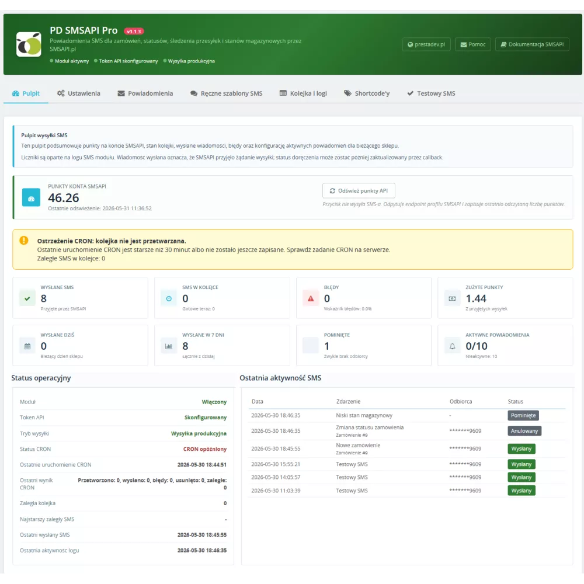Click the Pomoc button
Image resolution: width=584 pixels, height=584 pixels.
pyautogui.click(x=472, y=44)
